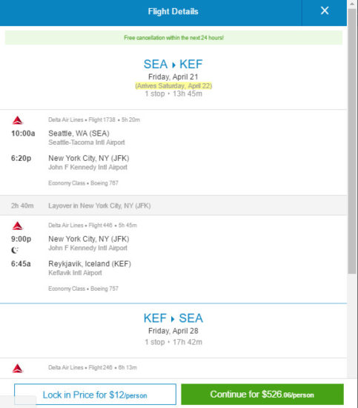Image resolution: width=358 pixels, height=408 pixels.
Task: Click the KEF to SEA arrow
Action: tap(173, 318)
